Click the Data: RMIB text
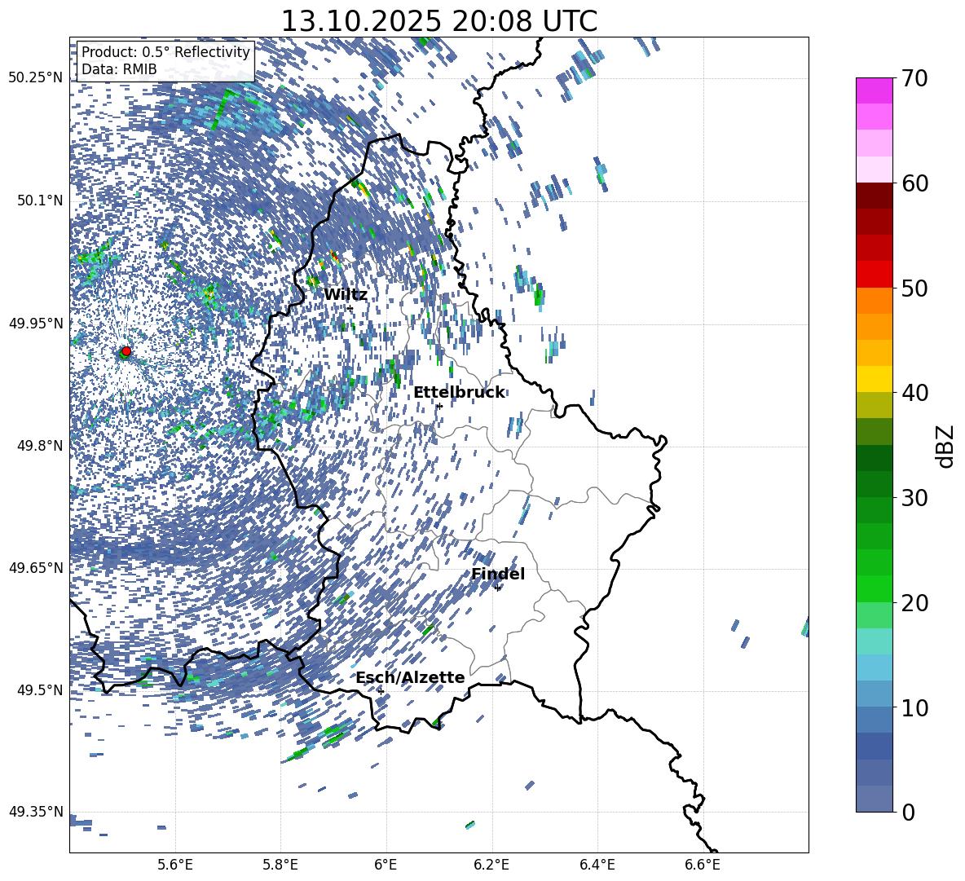965x881 pixels. tap(119, 69)
